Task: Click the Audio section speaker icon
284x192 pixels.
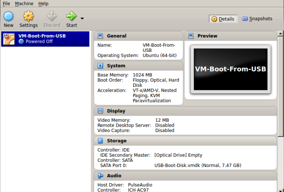Action: click(x=101, y=176)
